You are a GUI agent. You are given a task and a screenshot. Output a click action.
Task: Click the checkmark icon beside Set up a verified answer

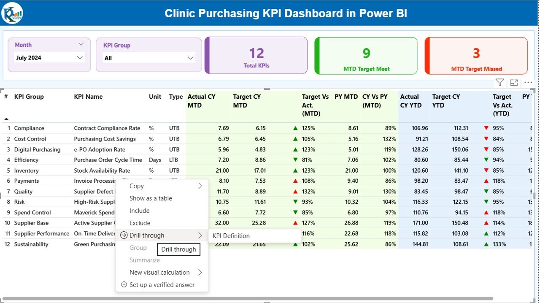pyautogui.click(x=124, y=285)
